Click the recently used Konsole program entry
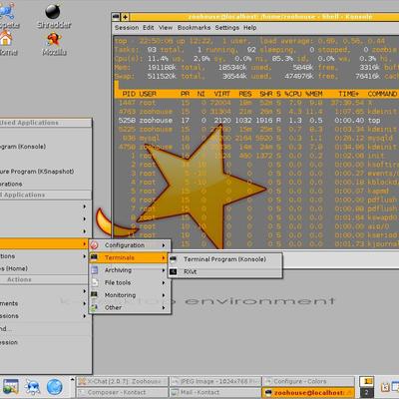The image size is (399, 399). (x=46, y=147)
